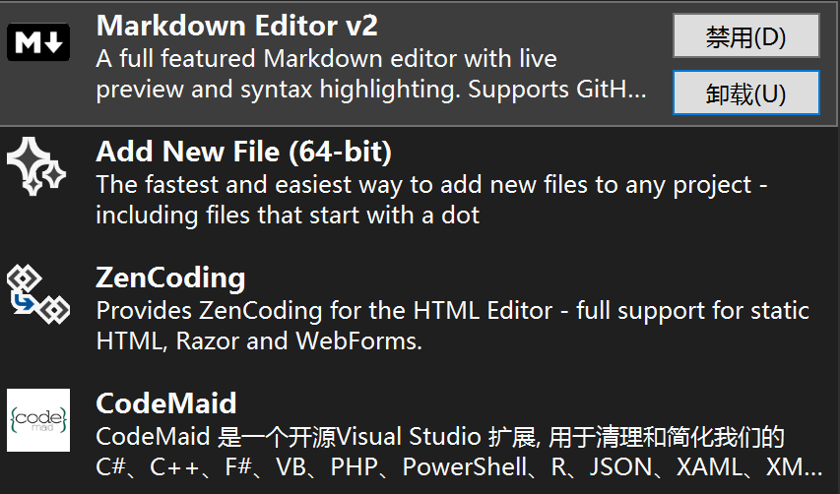Click the CodeMaid logo icon
The width and height of the screenshot is (840, 494).
[x=38, y=420]
